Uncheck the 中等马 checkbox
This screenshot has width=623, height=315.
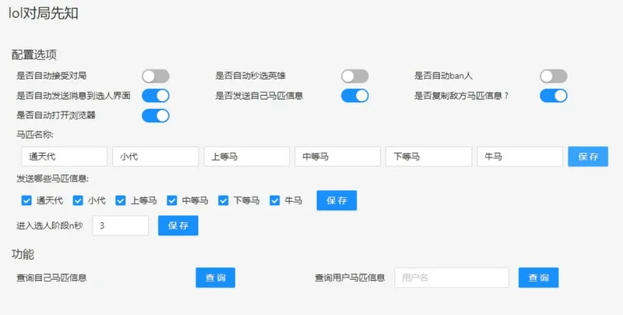[172, 200]
